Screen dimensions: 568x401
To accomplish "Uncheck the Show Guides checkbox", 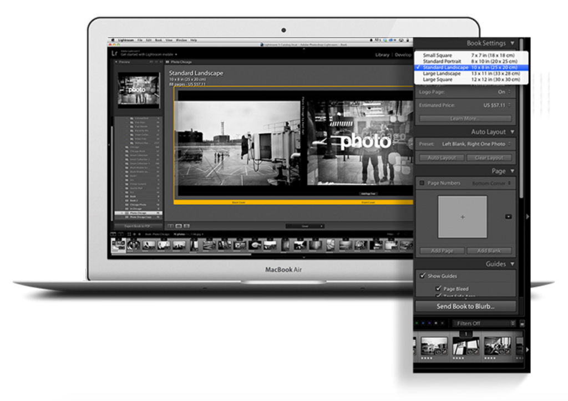I will [x=422, y=276].
